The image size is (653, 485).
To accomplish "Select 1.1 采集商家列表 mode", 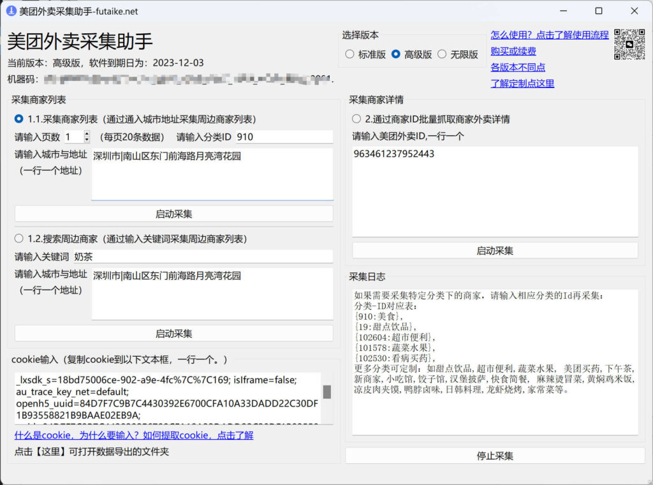I will [135, 119].
